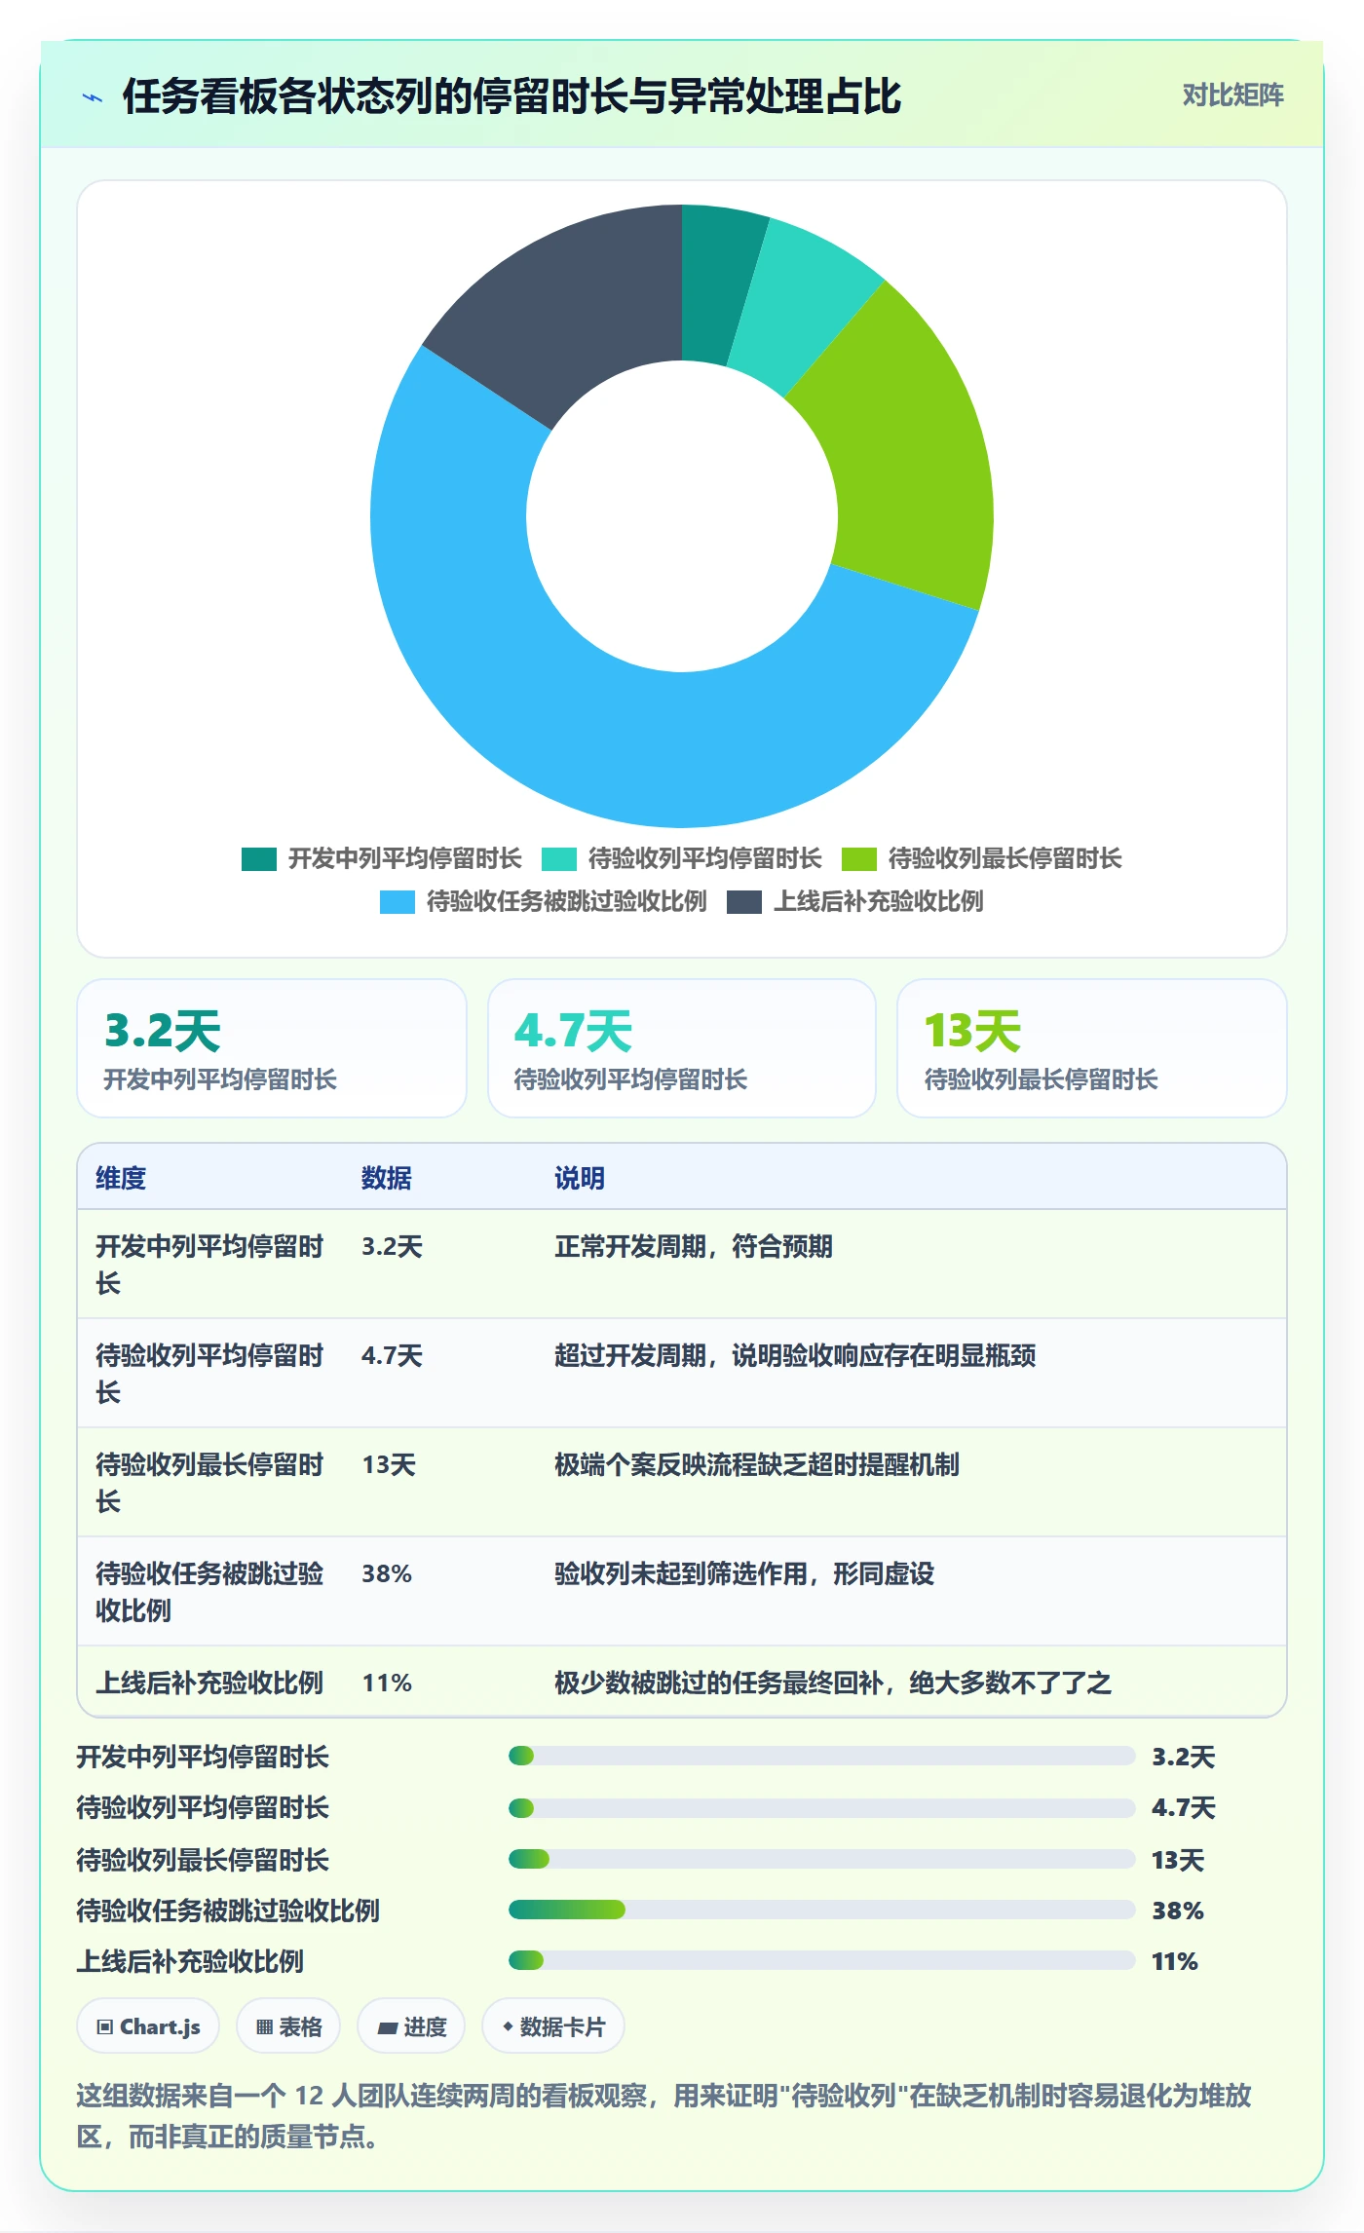The height and width of the screenshot is (2233, 1364).
Task: Select the 38% table cell
Action: (x=387, y=1573)
